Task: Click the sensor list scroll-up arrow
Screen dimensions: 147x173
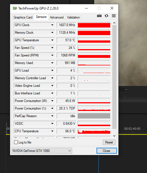Action: (114, 23)
